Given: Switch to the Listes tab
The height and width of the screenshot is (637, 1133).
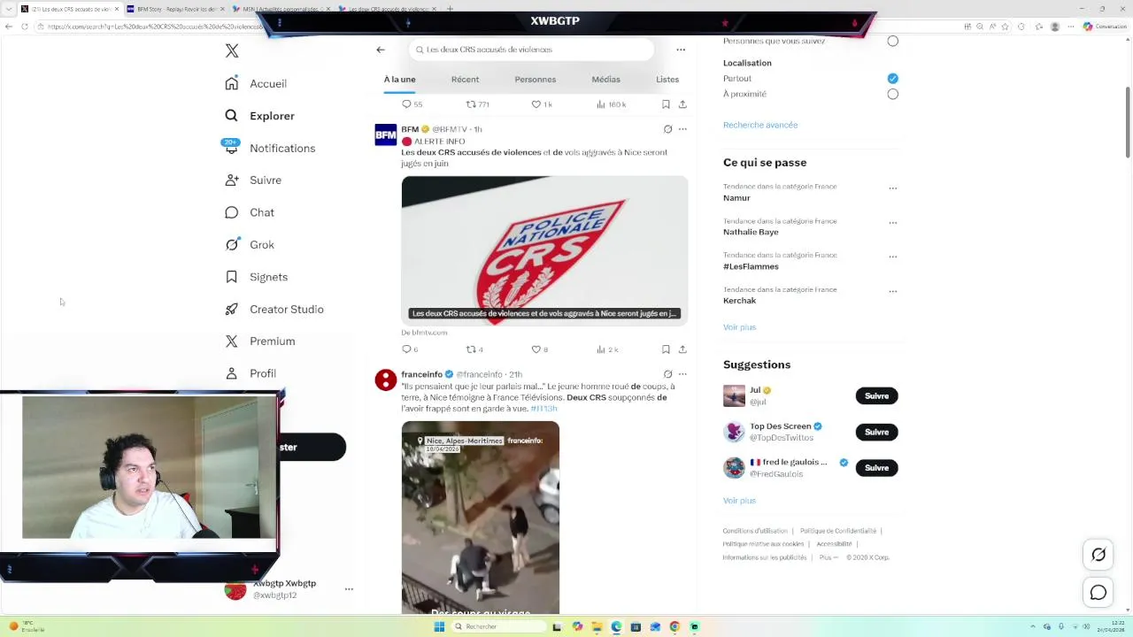Looking at the screenshot, I should tap(667, 80).
